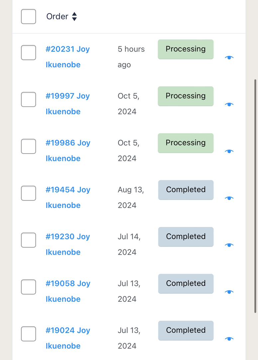View order #19230 Joy Ikuenobe details

coord(67,237)
